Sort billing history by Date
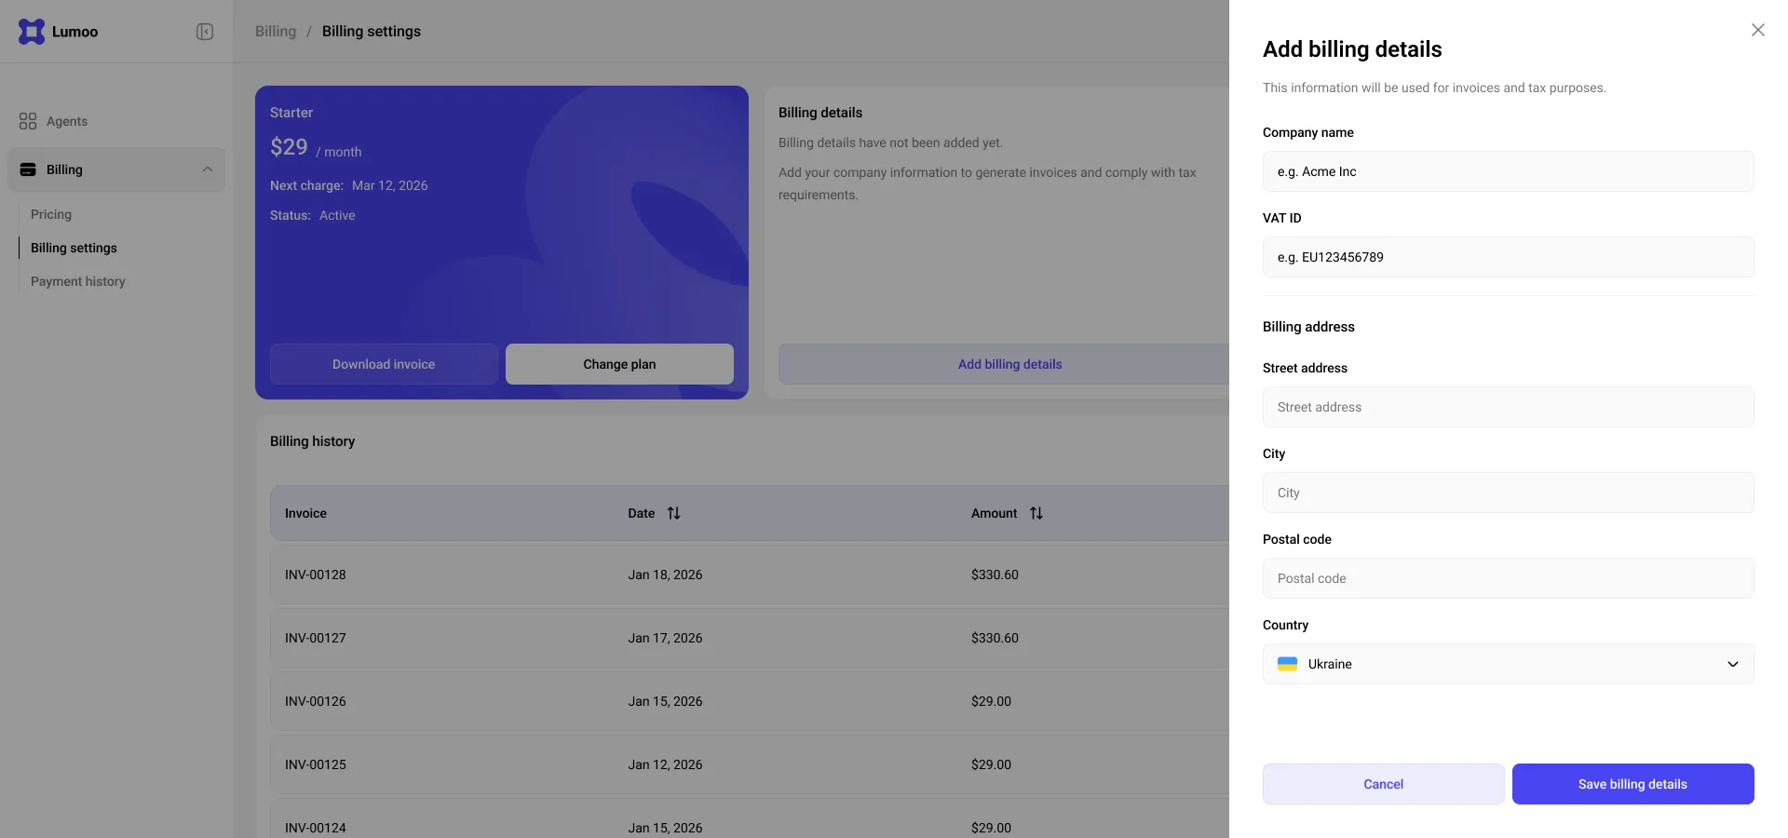This screenshot has width=1788, height=838. pos(673,513)
